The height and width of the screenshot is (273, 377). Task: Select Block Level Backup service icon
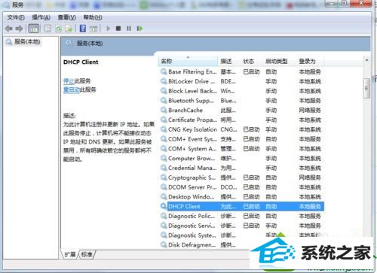pos(164,91)
